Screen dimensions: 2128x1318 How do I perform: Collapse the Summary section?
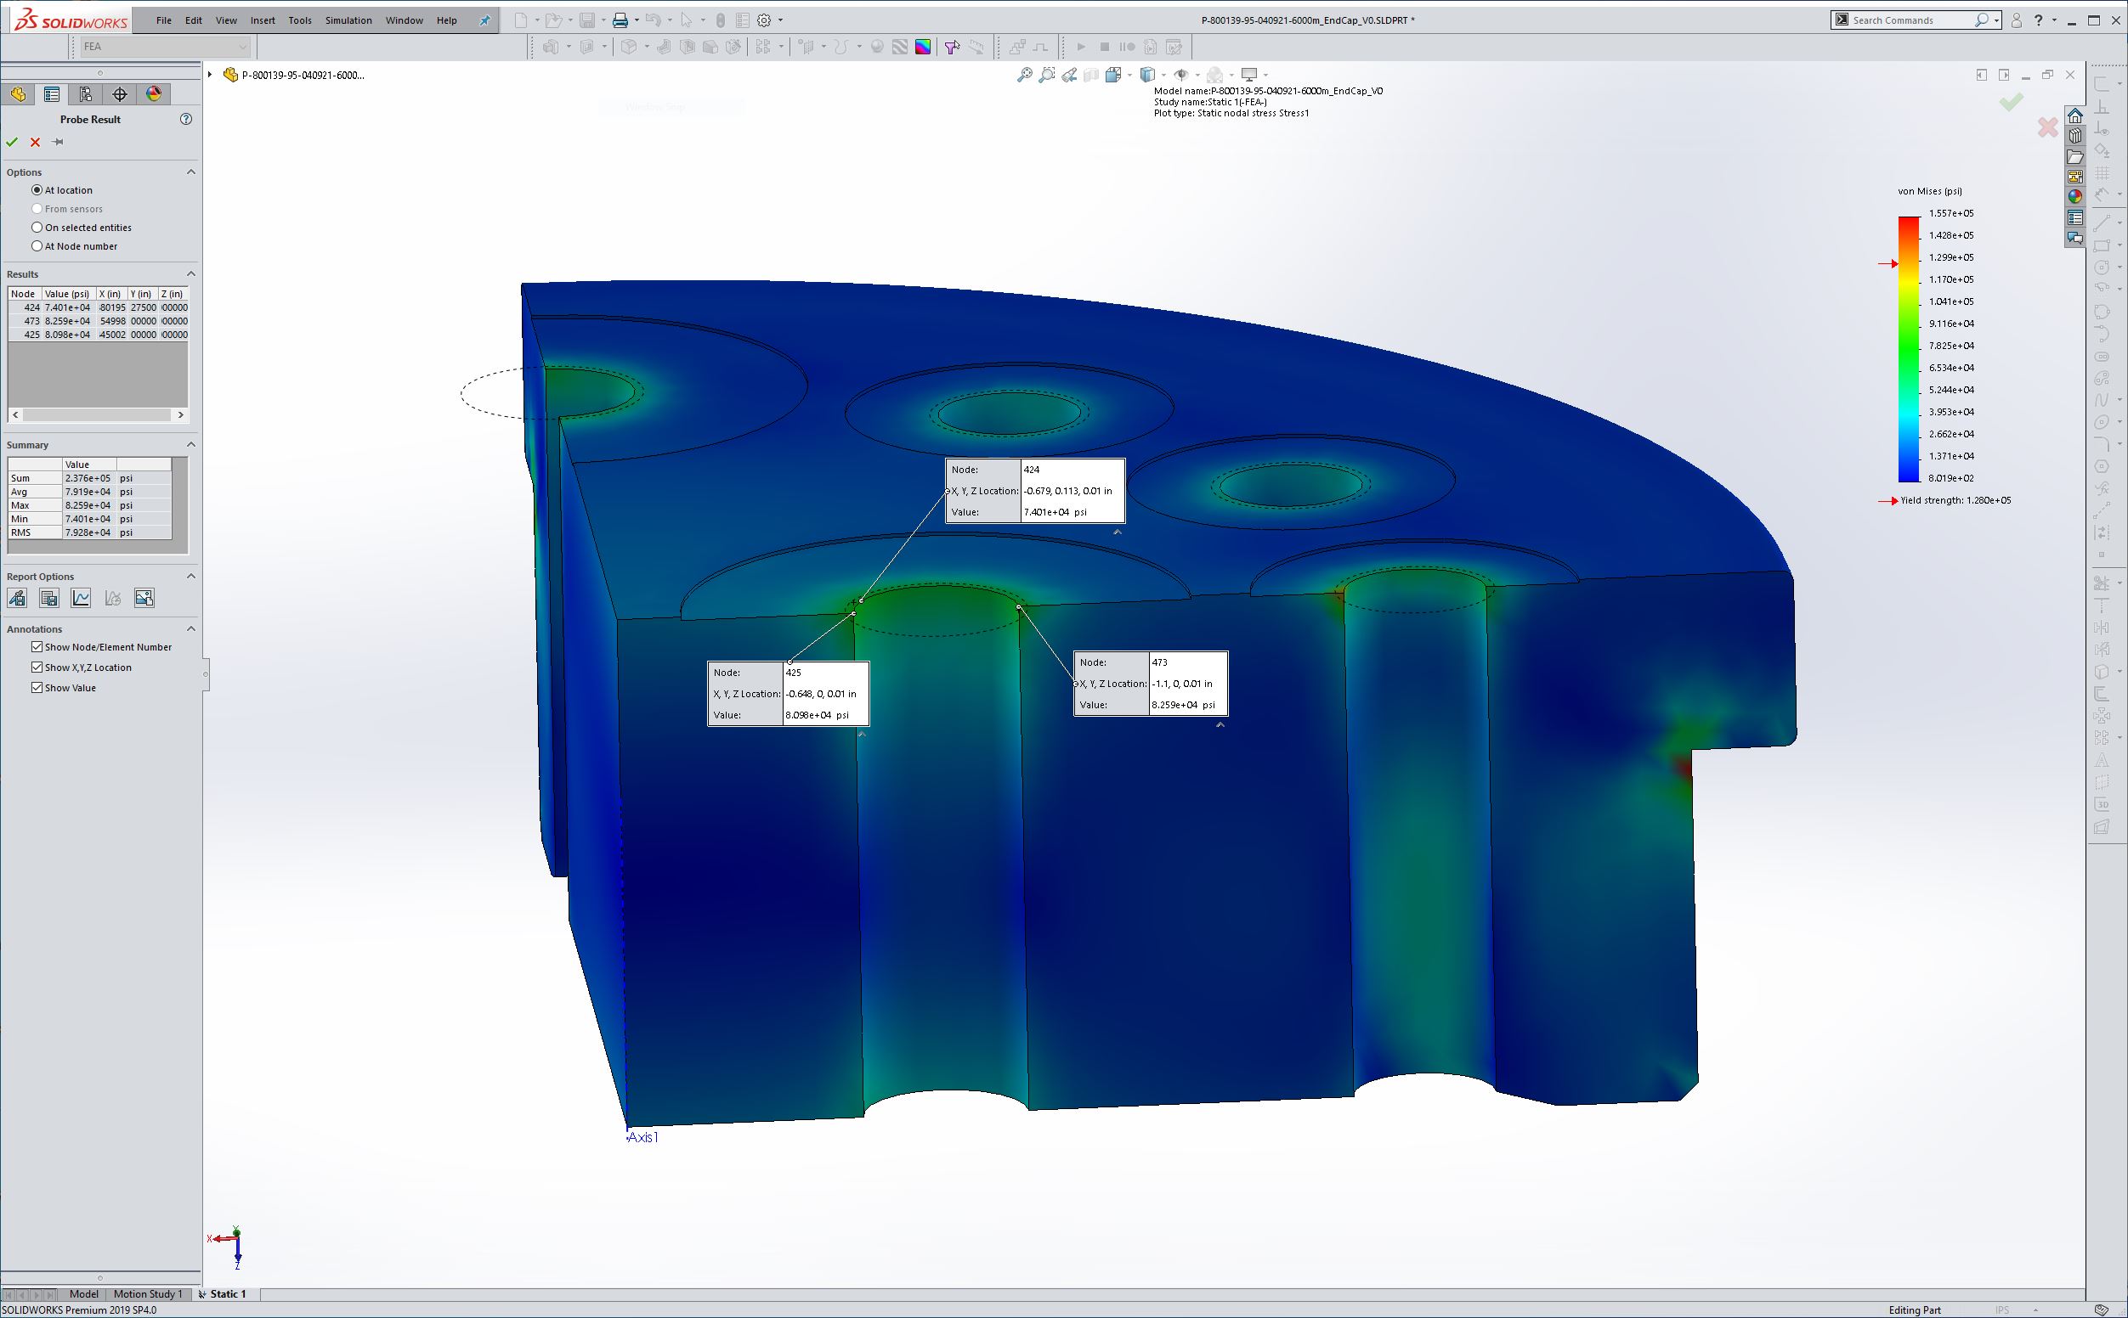(191, 446)
